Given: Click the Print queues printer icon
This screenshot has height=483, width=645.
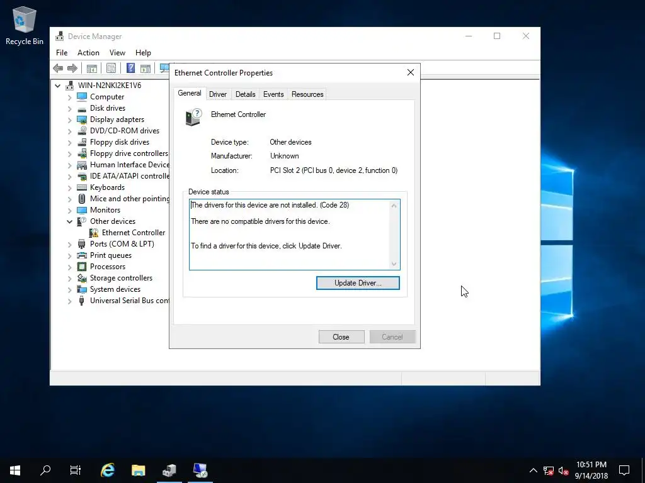Looking at the screenshot, I should [82, 255].
